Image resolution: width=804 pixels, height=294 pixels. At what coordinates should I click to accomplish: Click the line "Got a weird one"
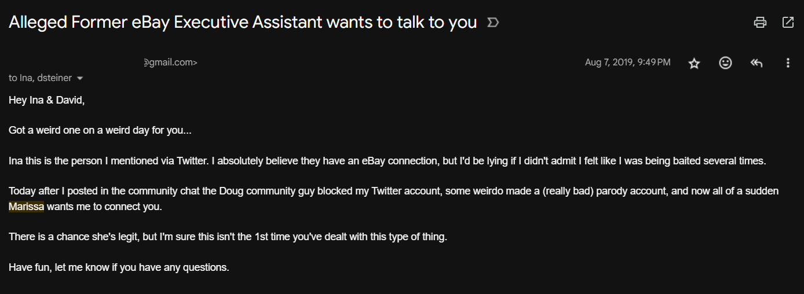tap(100, 130)
